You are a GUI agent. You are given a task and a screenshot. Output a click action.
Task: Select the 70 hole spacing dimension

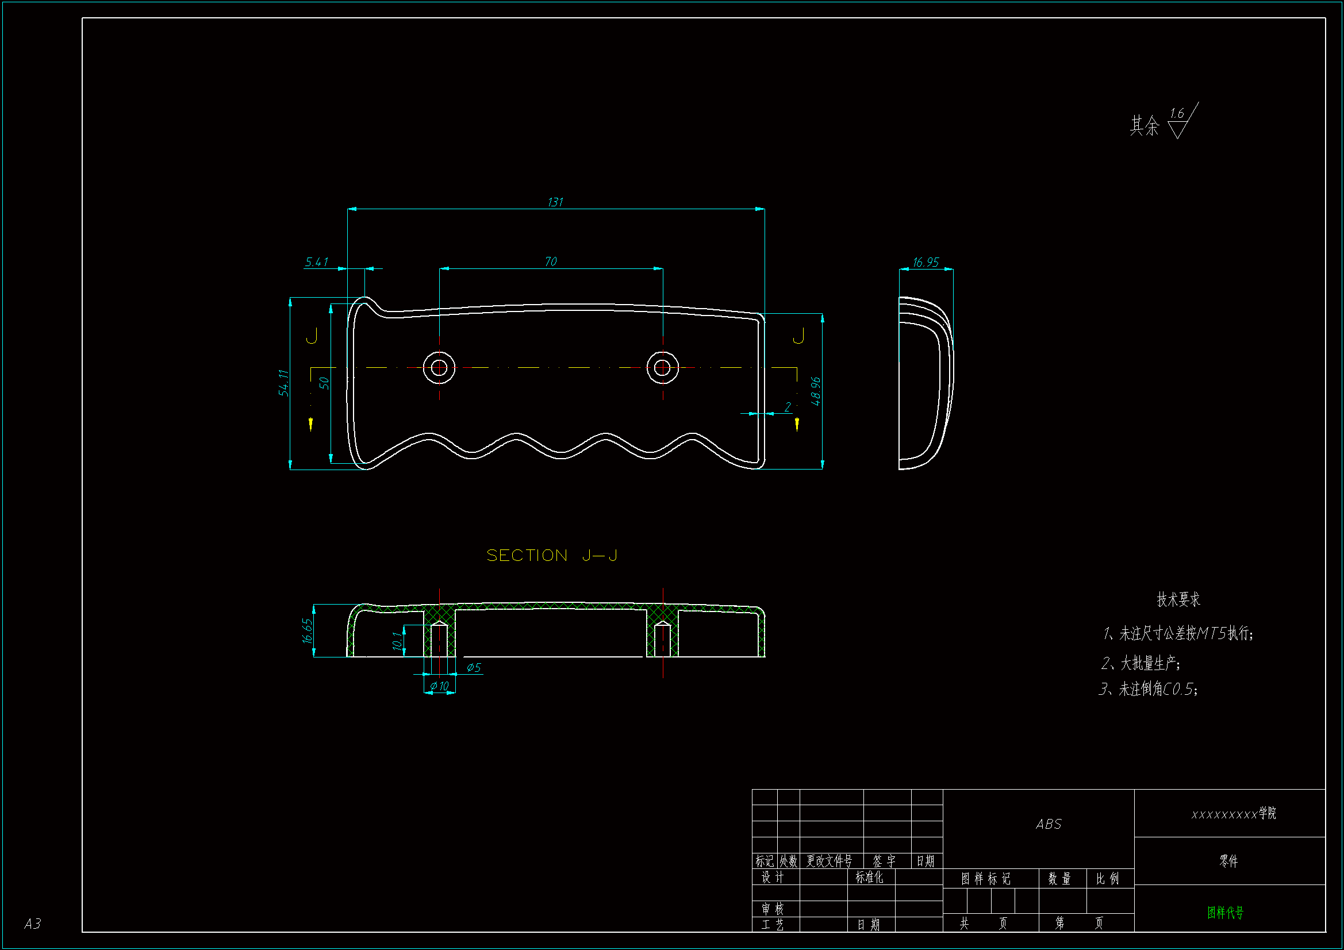[550, 261]
